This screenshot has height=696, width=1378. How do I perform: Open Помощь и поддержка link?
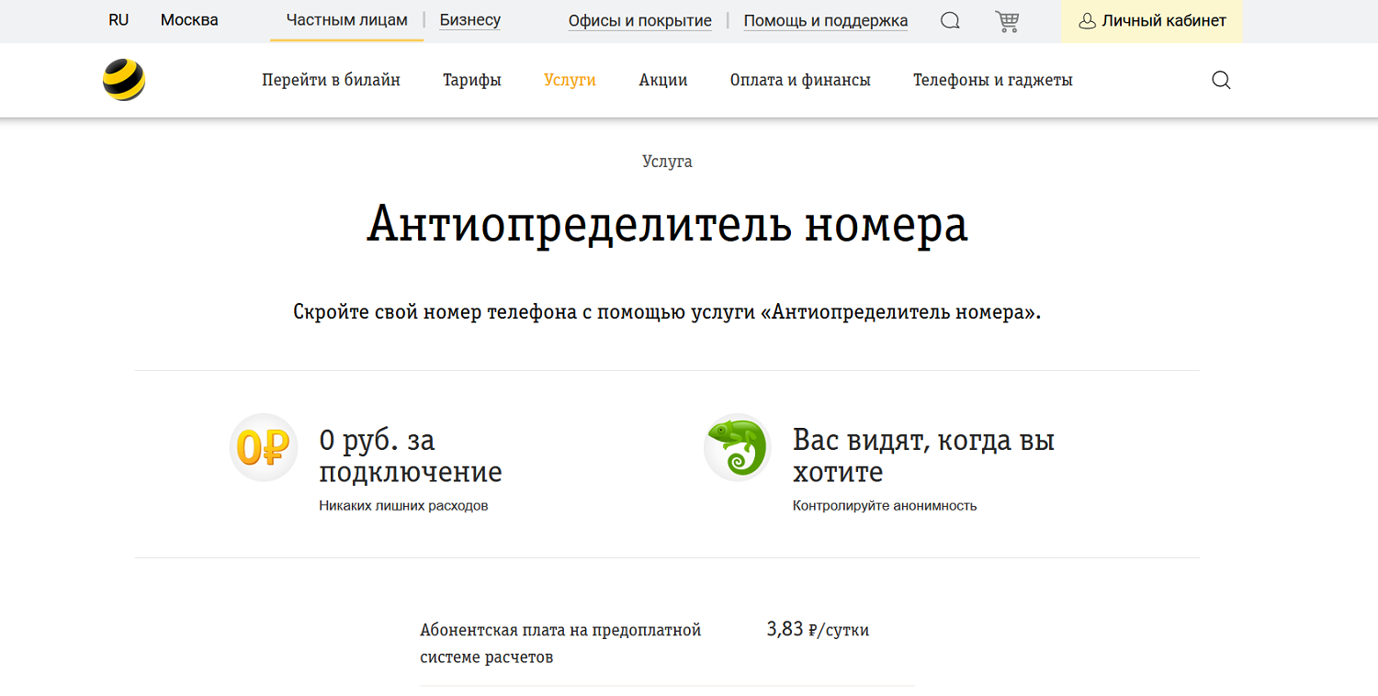point(826,21)
